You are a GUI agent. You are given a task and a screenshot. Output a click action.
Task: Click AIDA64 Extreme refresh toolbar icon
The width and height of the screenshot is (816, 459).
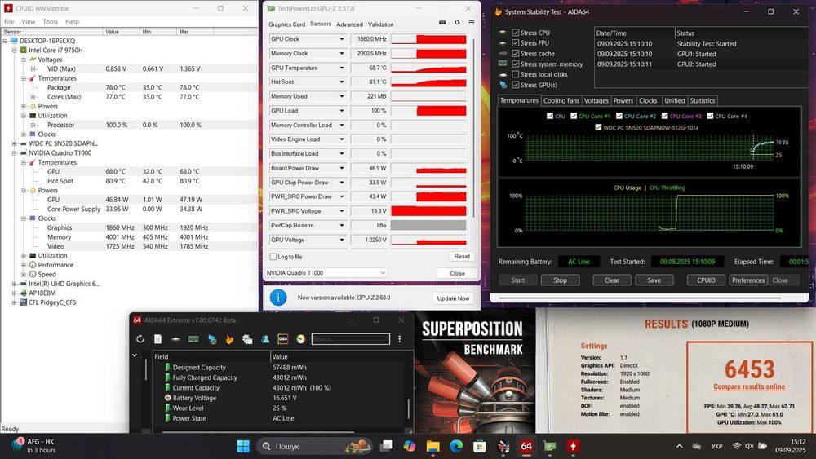(x=140, y=339)
